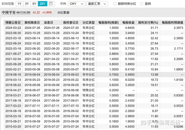This screenshot has height=130, width=185.
Task: Select announcement date cell 2016-08-18
Action: (13, 111)
